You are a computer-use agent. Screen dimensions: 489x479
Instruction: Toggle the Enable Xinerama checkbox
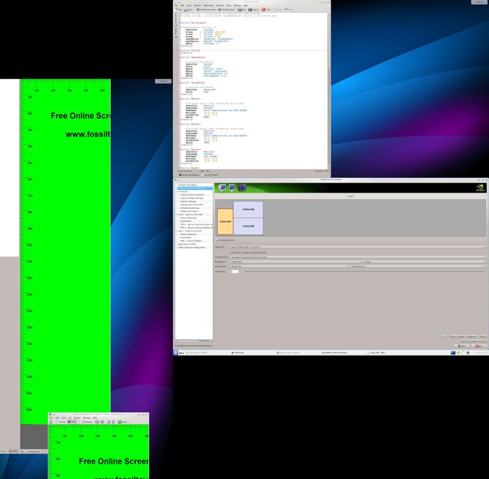point(219,241)
